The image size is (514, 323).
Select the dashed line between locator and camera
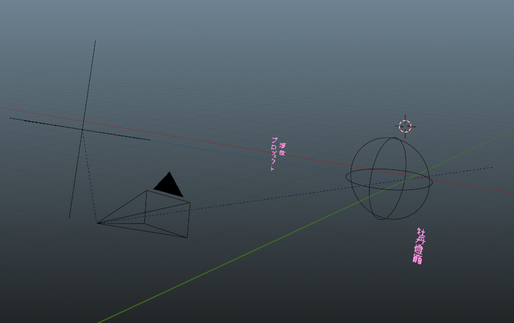point(89,176)
